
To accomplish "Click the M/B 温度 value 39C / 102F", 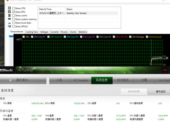I will click(79, 116).
